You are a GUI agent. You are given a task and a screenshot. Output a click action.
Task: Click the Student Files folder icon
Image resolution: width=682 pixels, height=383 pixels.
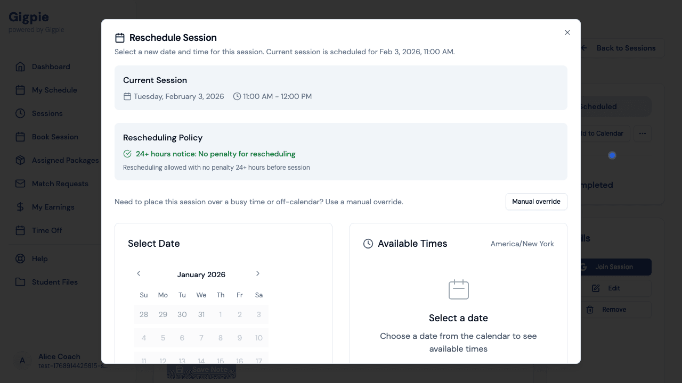[x=20, y=282]
